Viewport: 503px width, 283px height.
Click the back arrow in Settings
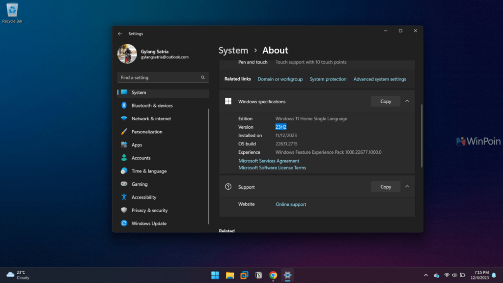click(120, 34)
